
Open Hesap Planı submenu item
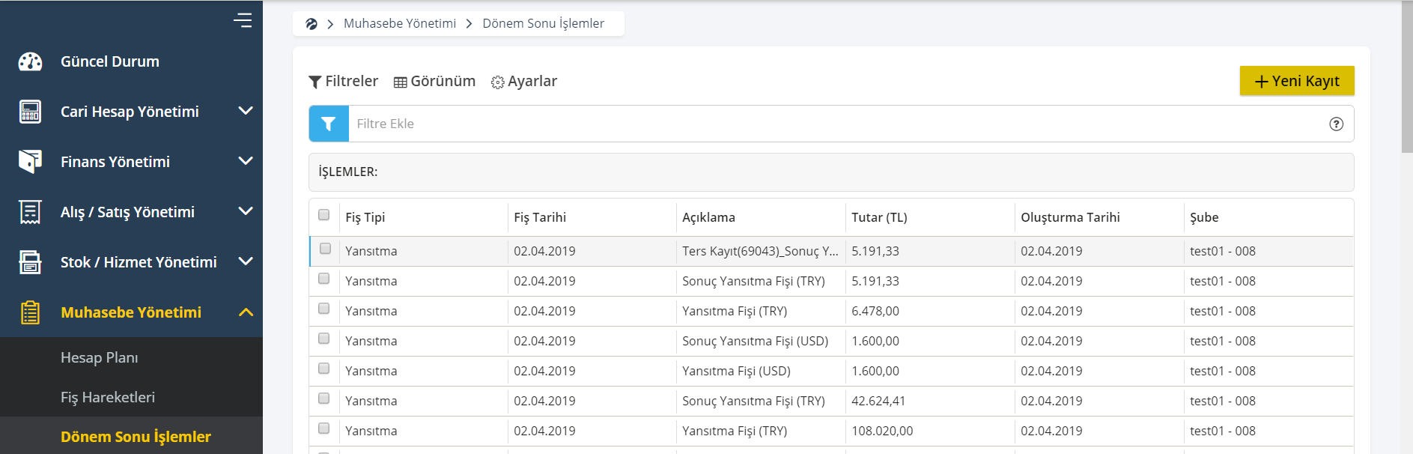pos(100,357)
